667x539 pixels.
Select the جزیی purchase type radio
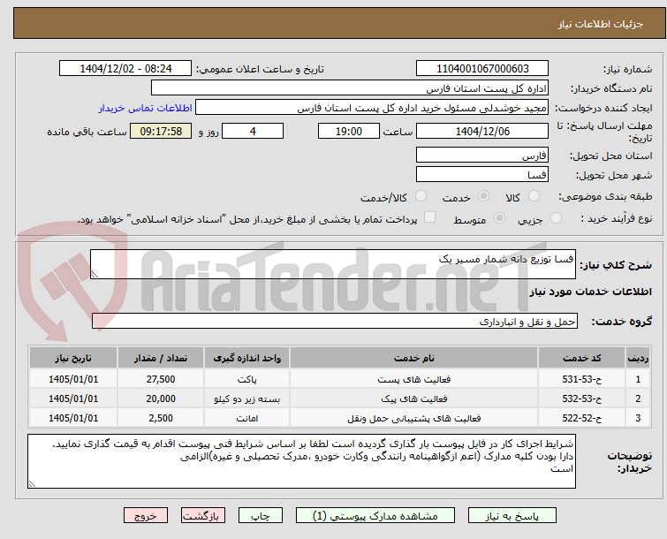556,218
